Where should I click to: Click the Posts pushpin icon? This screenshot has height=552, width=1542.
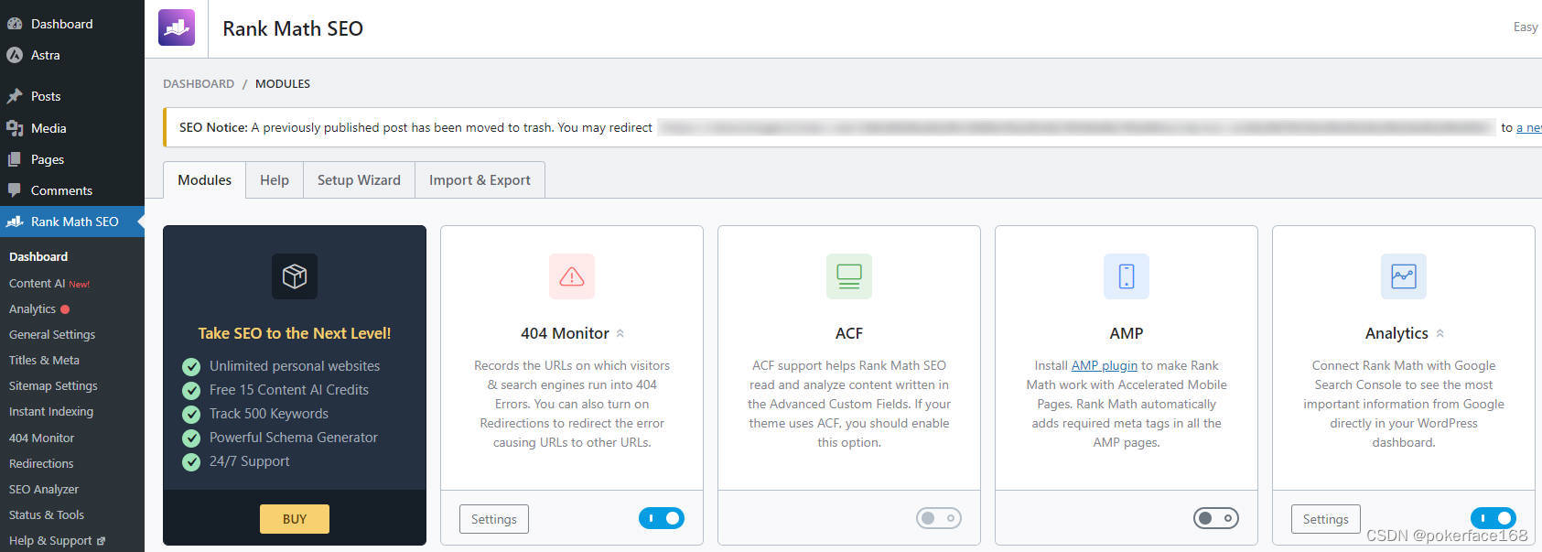15,96
